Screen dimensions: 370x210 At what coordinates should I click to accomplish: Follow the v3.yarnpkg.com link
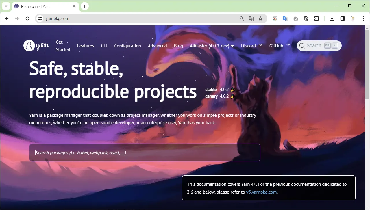[x=261, y=192]
